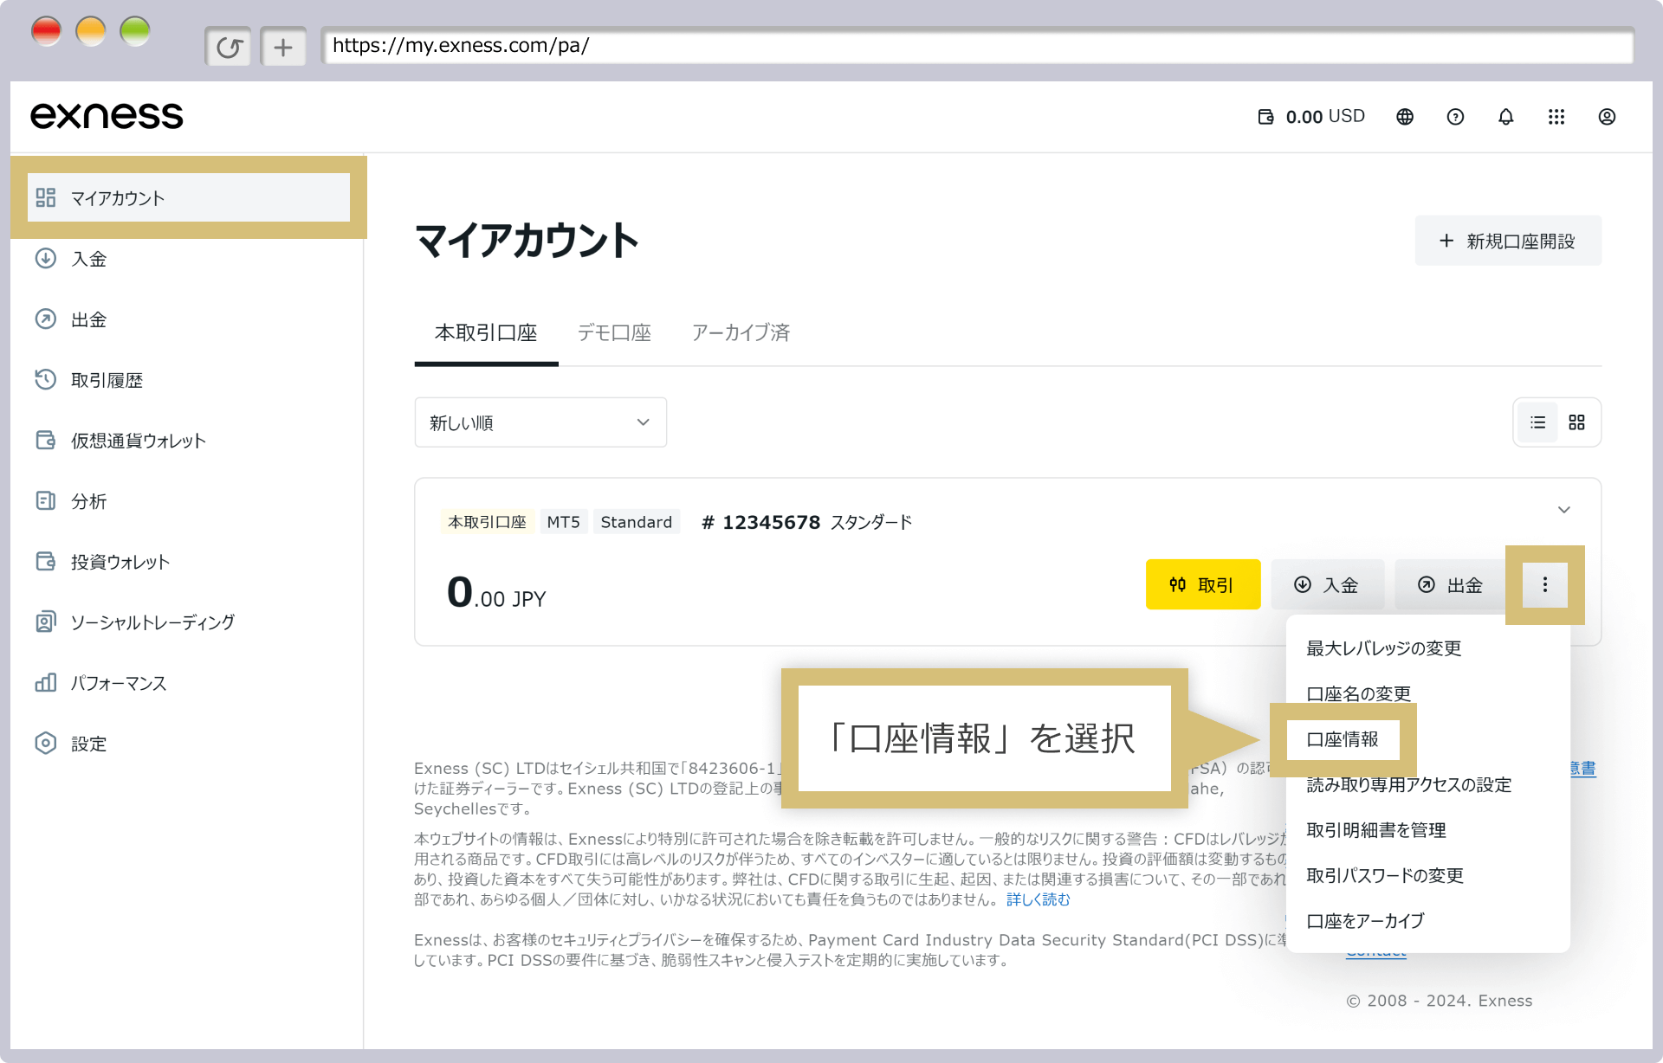Reload page with browser refresh icon
Viewport: 1663px width, 1063px height.
pos(229,47)
